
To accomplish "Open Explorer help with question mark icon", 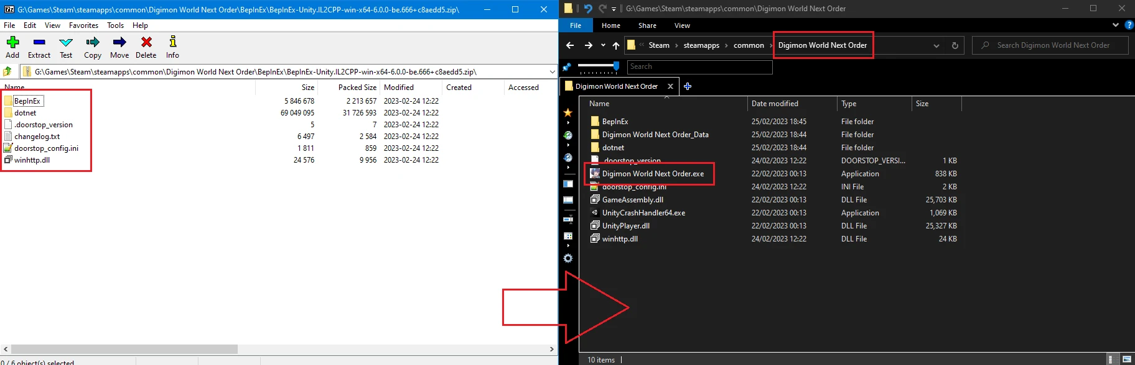I will point(1129,25).
